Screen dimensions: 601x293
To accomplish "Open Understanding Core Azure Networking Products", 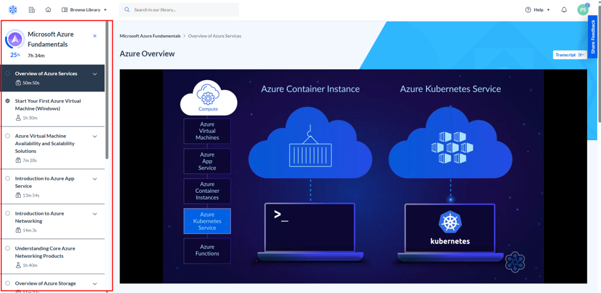I will 53,256.
